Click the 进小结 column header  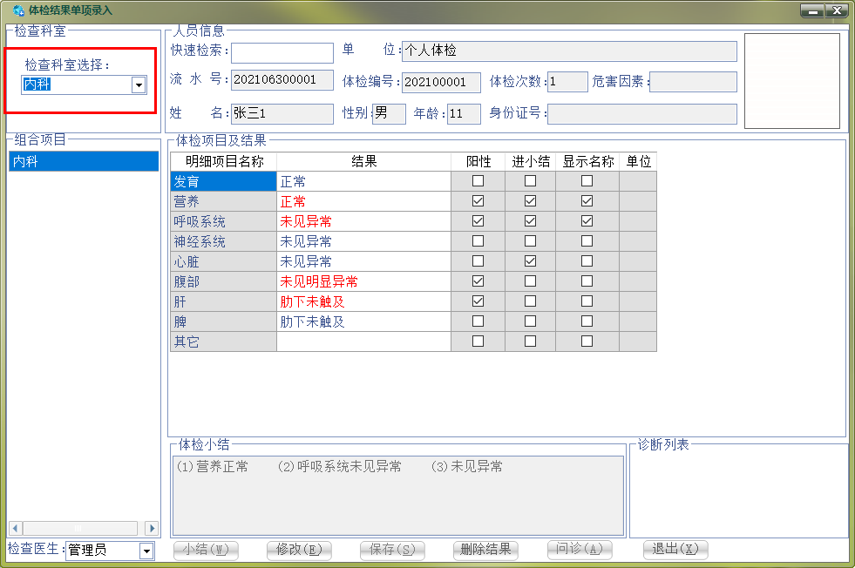tap(531, 161)
